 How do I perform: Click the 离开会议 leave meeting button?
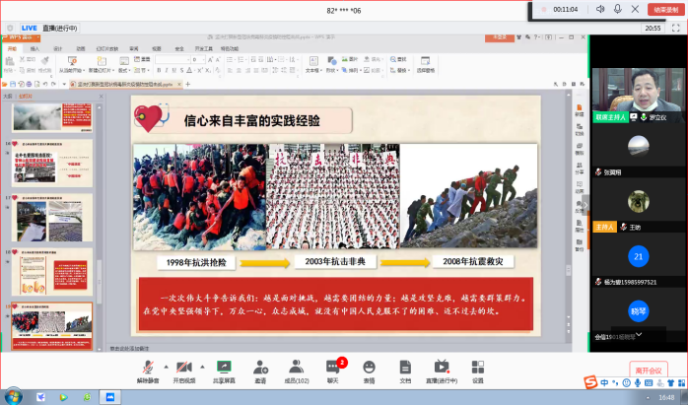(x=649, y=369)
